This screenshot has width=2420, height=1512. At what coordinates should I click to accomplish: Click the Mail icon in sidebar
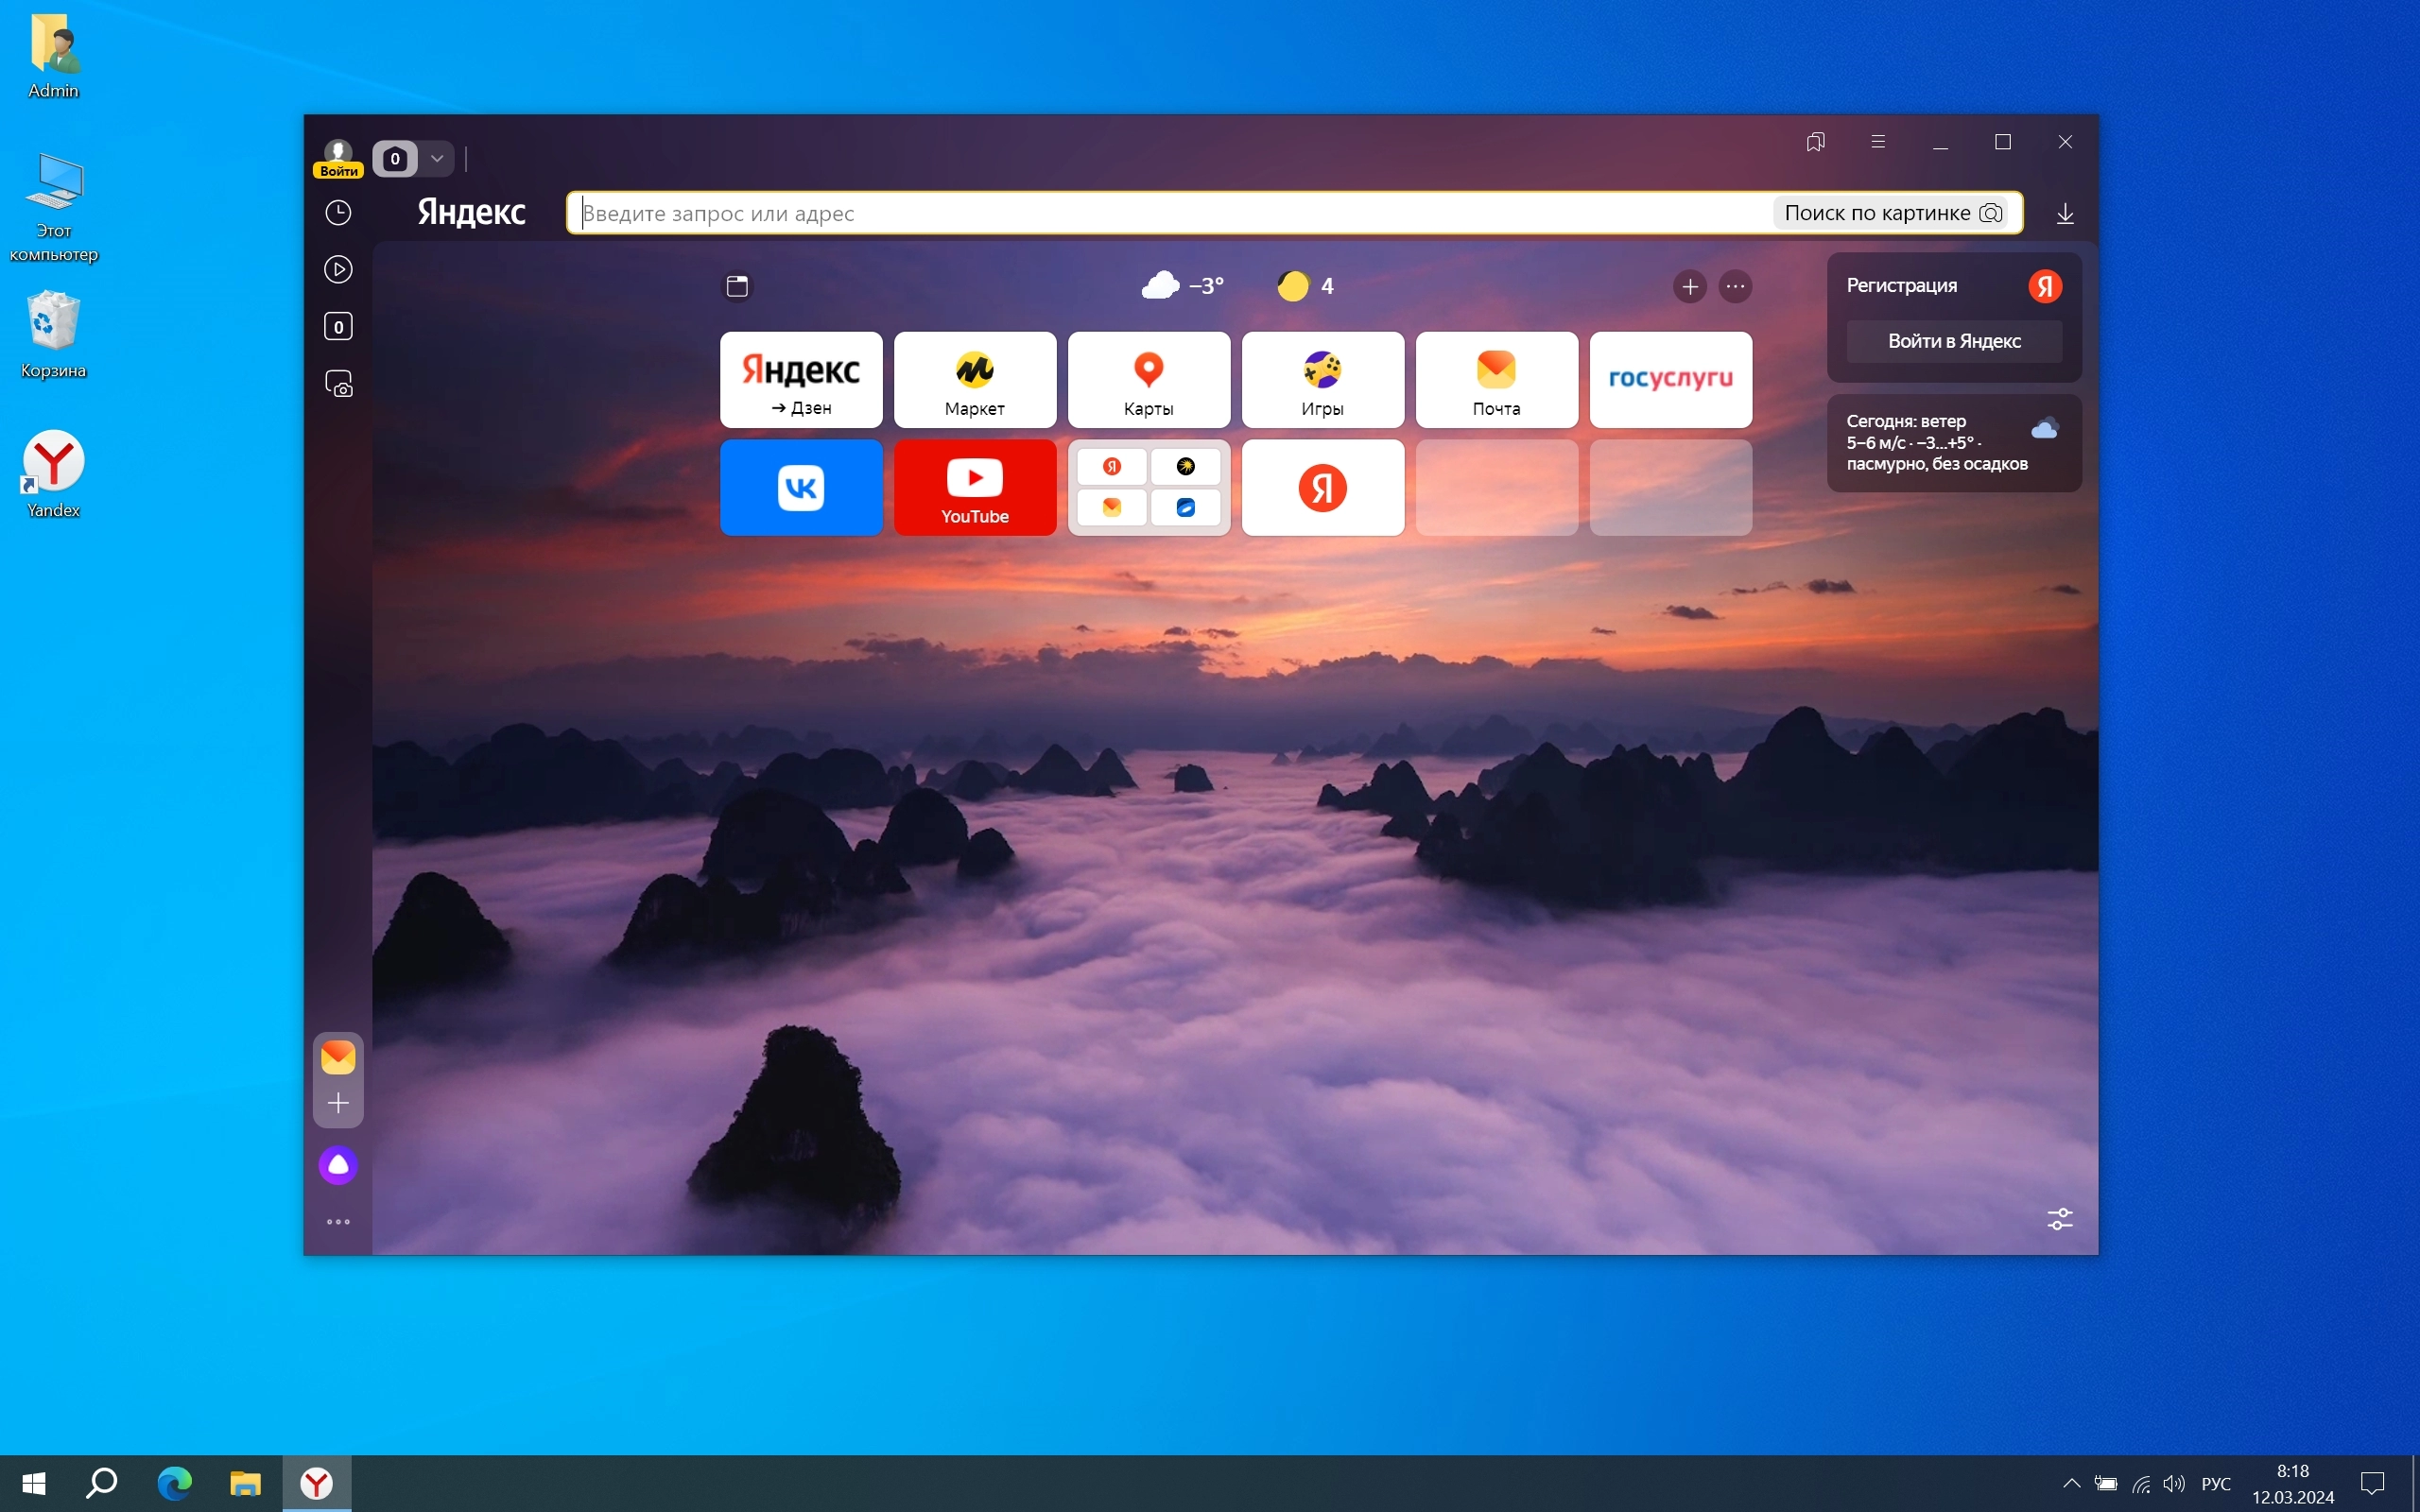pos(338,1056)
